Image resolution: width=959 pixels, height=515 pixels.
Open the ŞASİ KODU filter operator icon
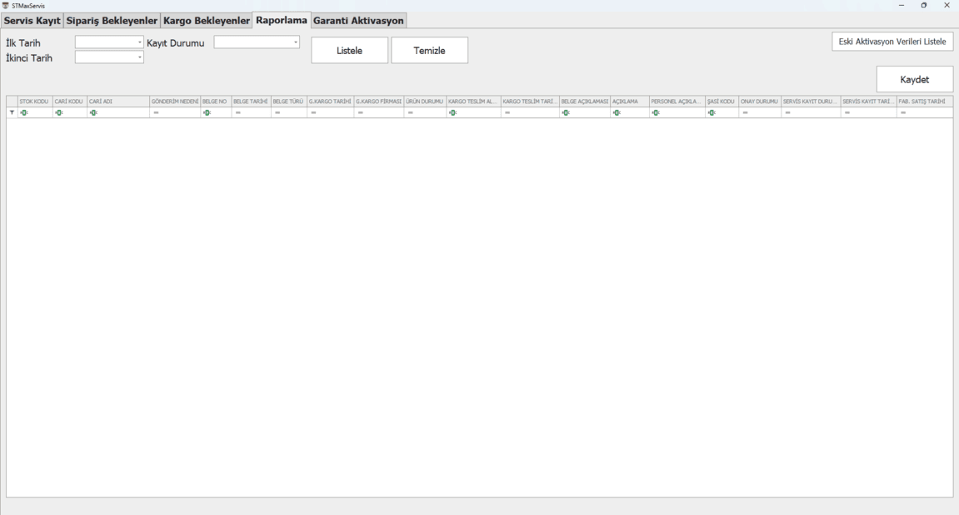(712, 112)
